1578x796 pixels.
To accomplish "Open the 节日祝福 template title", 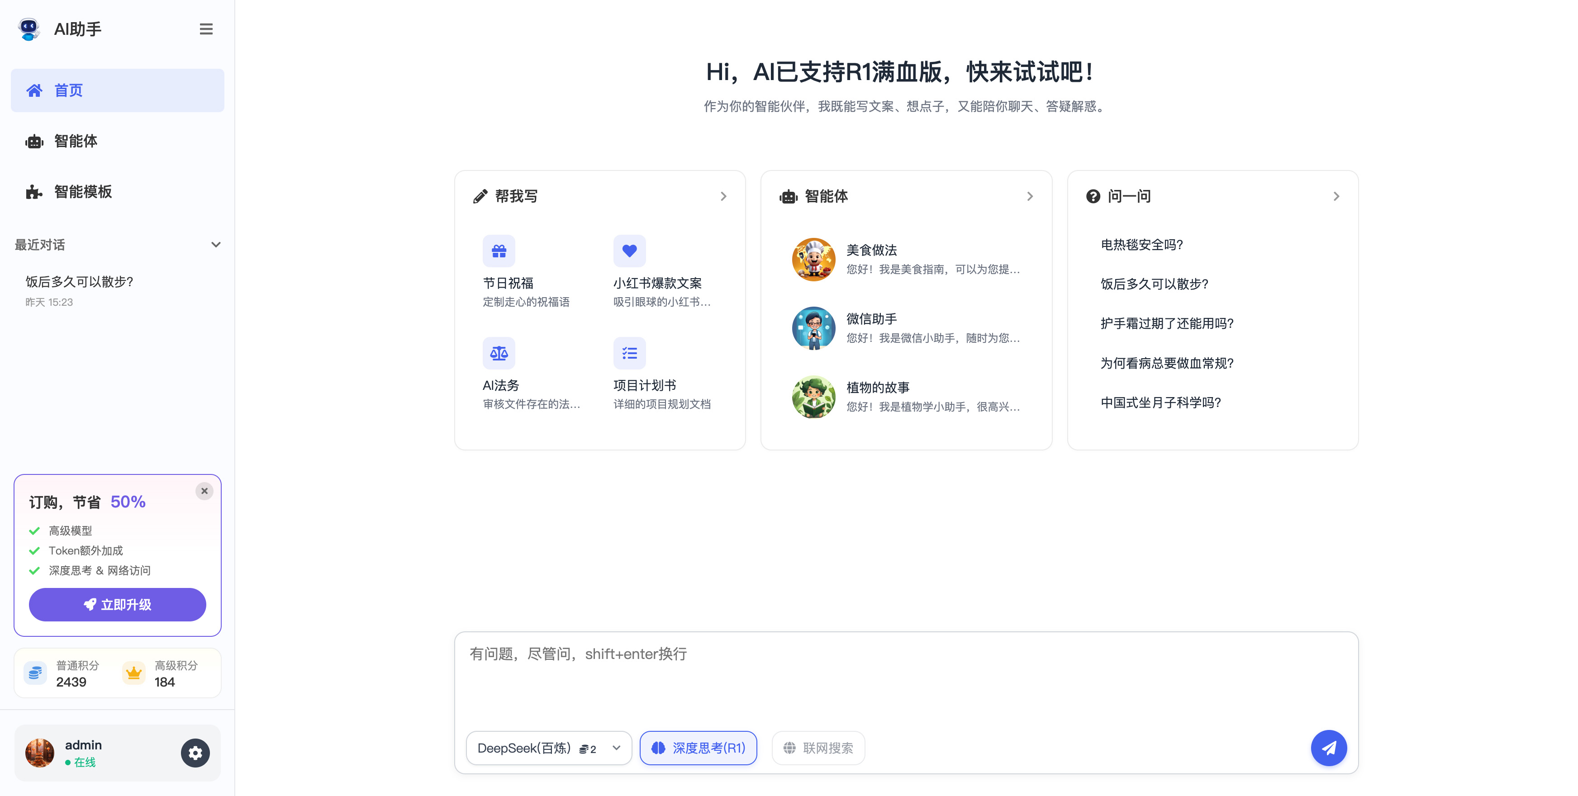I will click(508, 283).
